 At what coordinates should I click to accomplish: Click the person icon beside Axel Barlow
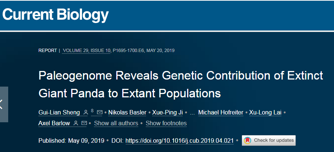76,123
